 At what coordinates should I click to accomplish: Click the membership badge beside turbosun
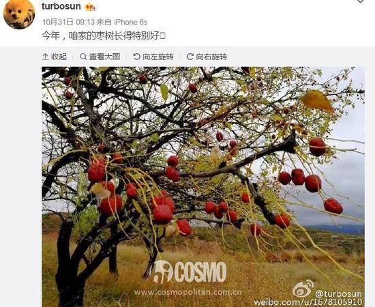coord(90,8)
